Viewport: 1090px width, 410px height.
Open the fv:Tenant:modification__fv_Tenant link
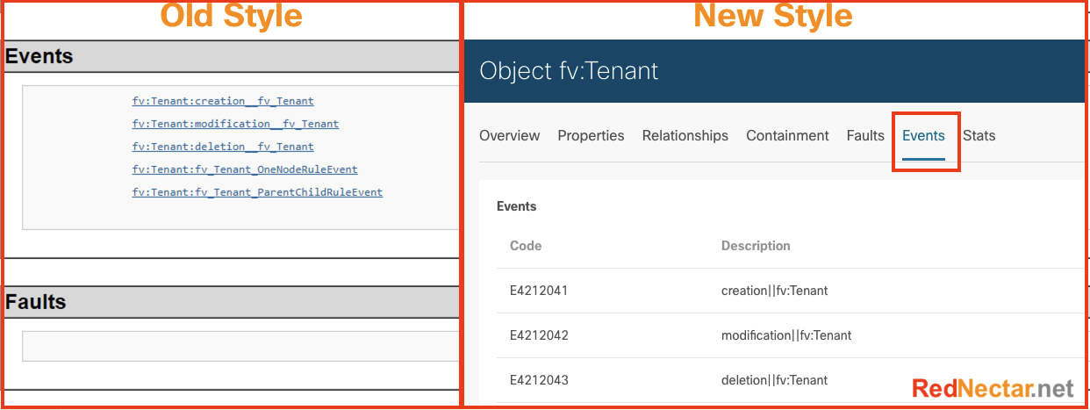pyautogui.click(x=235, y=124)
